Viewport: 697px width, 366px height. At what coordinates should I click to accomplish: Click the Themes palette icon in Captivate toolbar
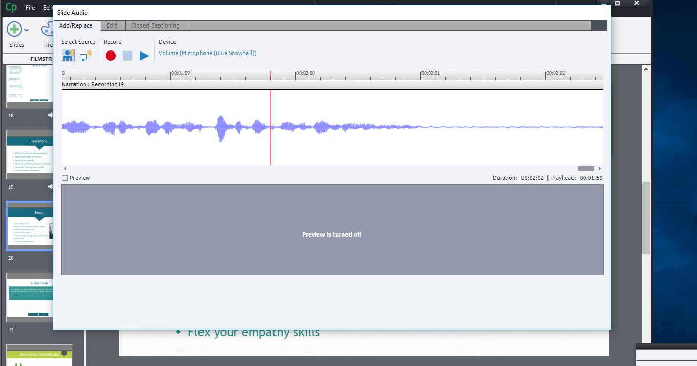click(x=47, y=30)
